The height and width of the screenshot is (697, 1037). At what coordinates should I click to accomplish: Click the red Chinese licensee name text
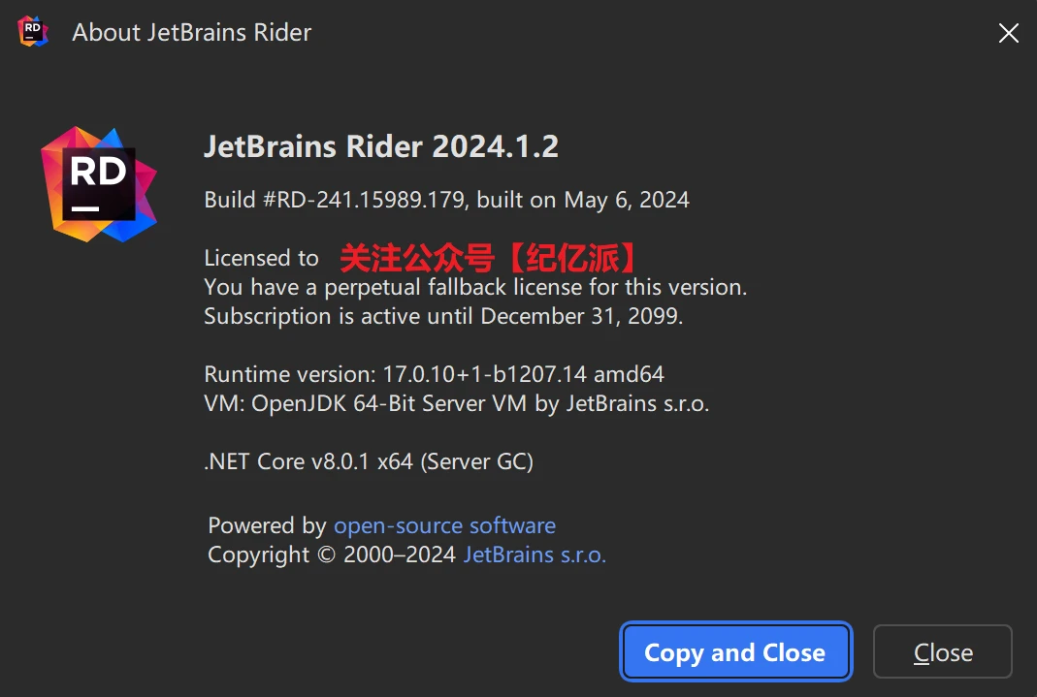pyautogui.click(x=490, y=258)
